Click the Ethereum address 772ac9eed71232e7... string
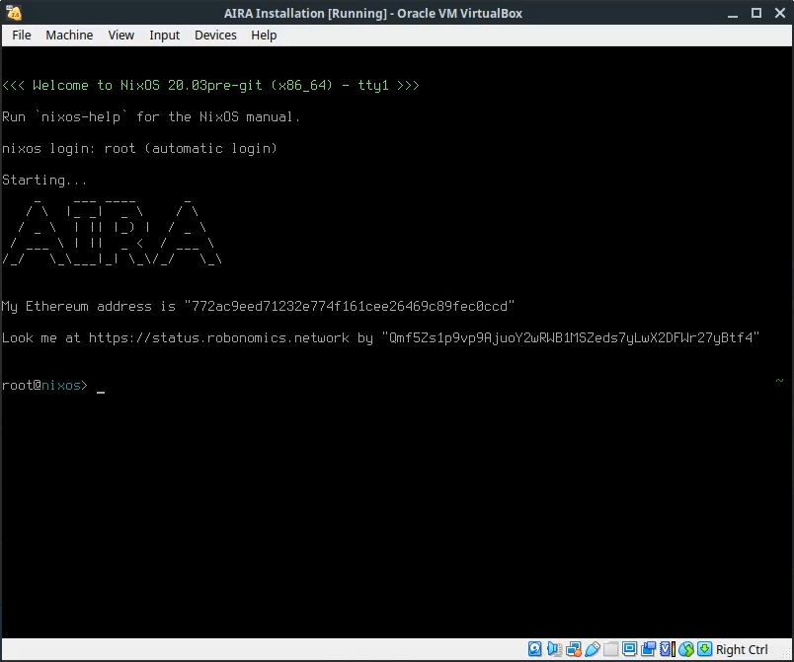794x662 pixels. tap(350, 306)
